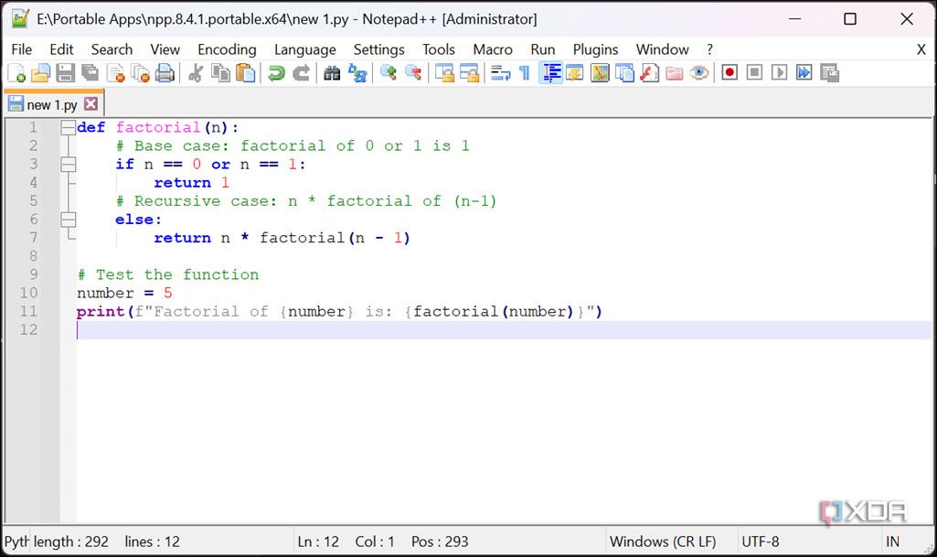Click the Close All documents toolbar icon
937x557 pixels.
(x=141, y=73)
